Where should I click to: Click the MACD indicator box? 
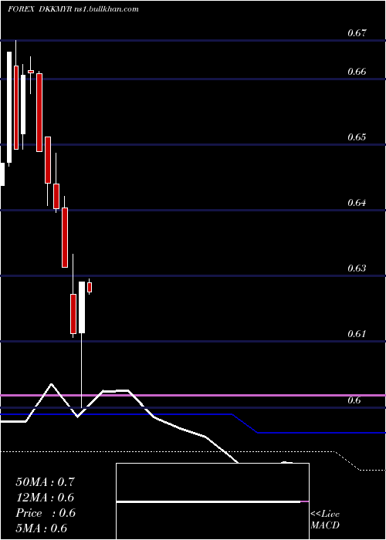click(212, 501)
